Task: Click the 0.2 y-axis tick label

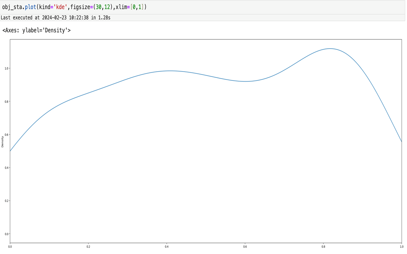Action: [7, 201]
